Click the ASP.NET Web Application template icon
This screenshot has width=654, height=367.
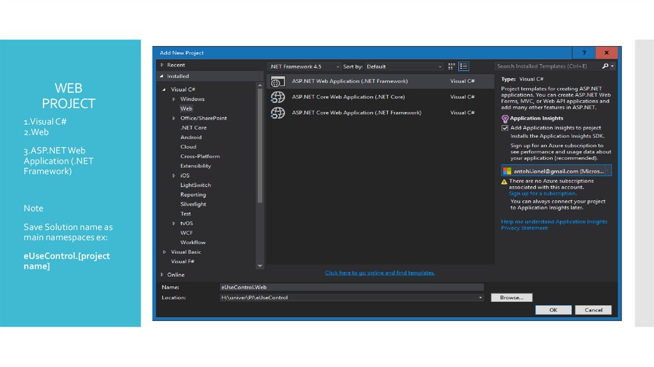pos(278,81)
